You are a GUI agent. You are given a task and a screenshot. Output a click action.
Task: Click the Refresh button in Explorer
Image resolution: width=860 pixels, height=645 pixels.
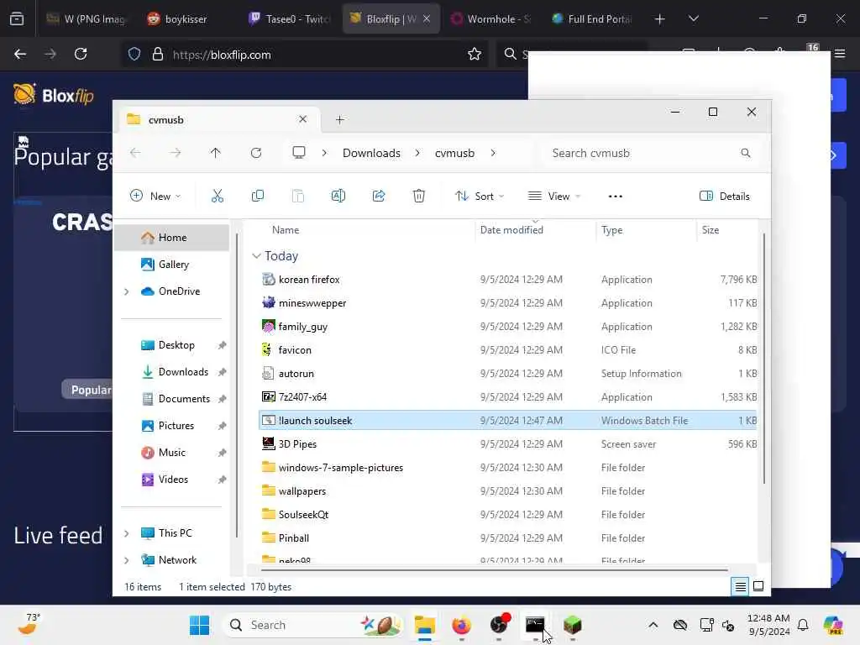point(256,153)
